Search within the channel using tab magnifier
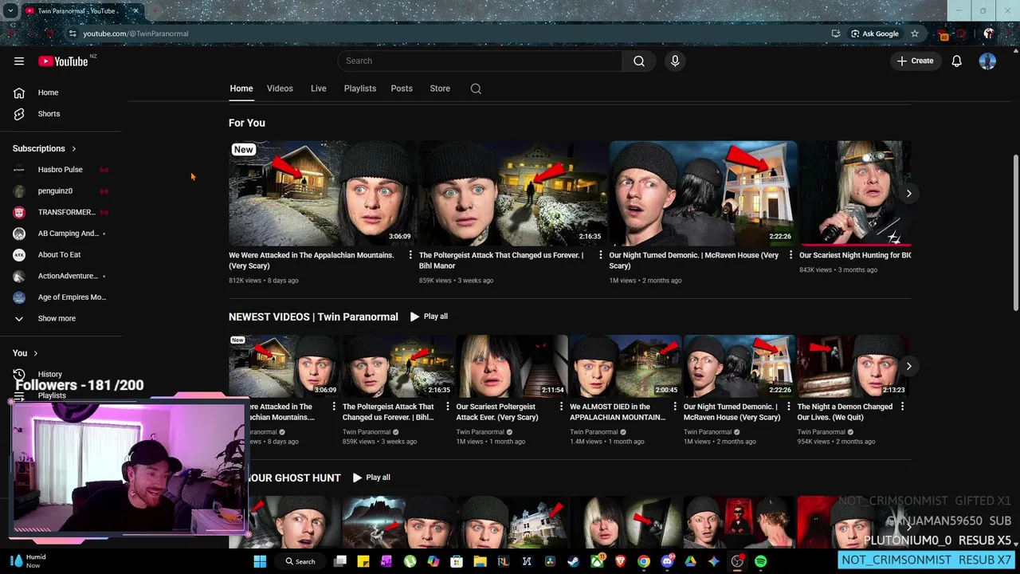 (x=476, y=88)
